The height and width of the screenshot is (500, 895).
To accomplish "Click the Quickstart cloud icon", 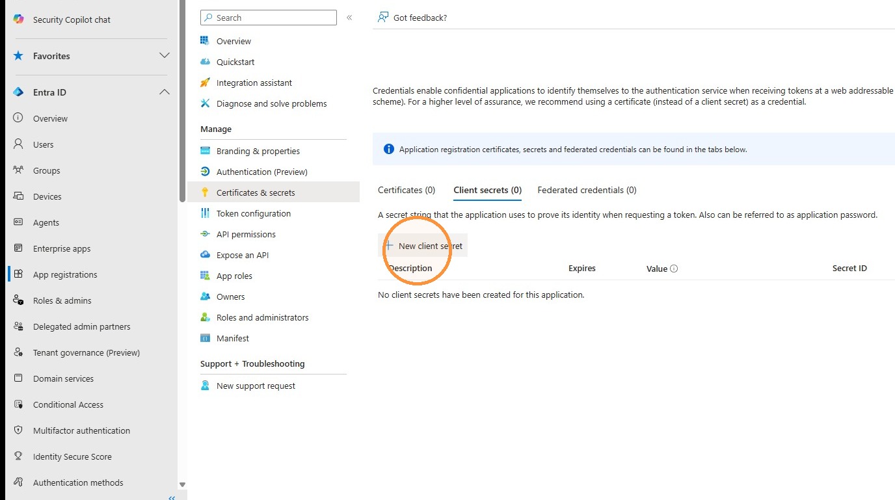I will (206, 62).
